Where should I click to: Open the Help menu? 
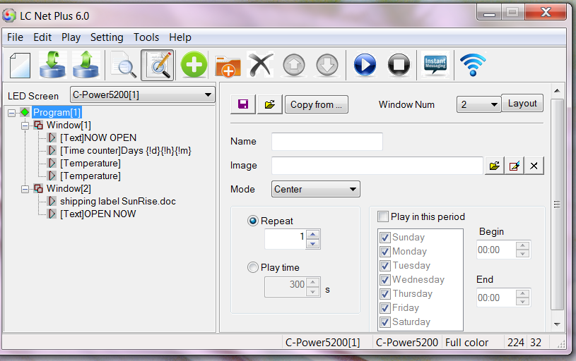(x=180, y=37)
